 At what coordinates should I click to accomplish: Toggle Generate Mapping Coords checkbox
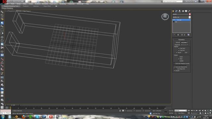coord(174,63)
